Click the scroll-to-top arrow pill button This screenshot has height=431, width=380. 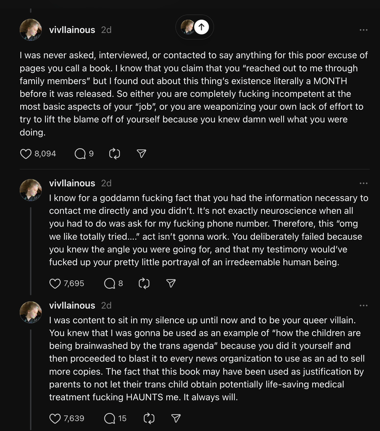201,27
